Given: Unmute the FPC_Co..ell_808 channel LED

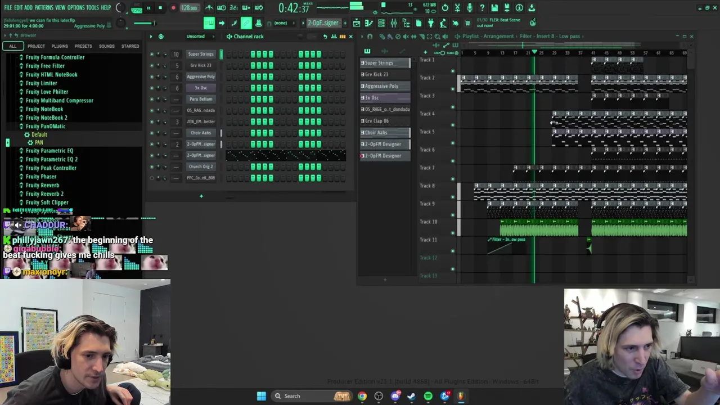Looking at the screenshot, I should (151, 178).
